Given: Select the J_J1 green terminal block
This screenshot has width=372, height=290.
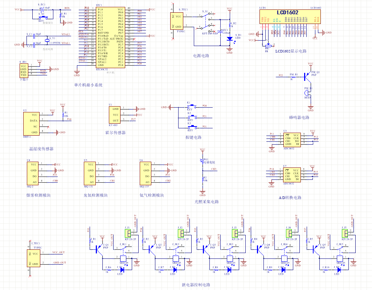Looking at the screenshot, I should click(128, 233).
